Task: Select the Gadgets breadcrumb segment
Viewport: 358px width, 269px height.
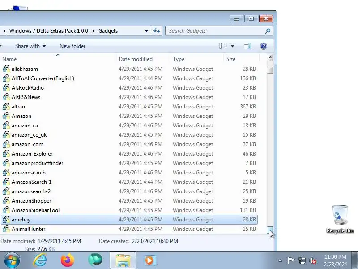Action: coord(108,31)
